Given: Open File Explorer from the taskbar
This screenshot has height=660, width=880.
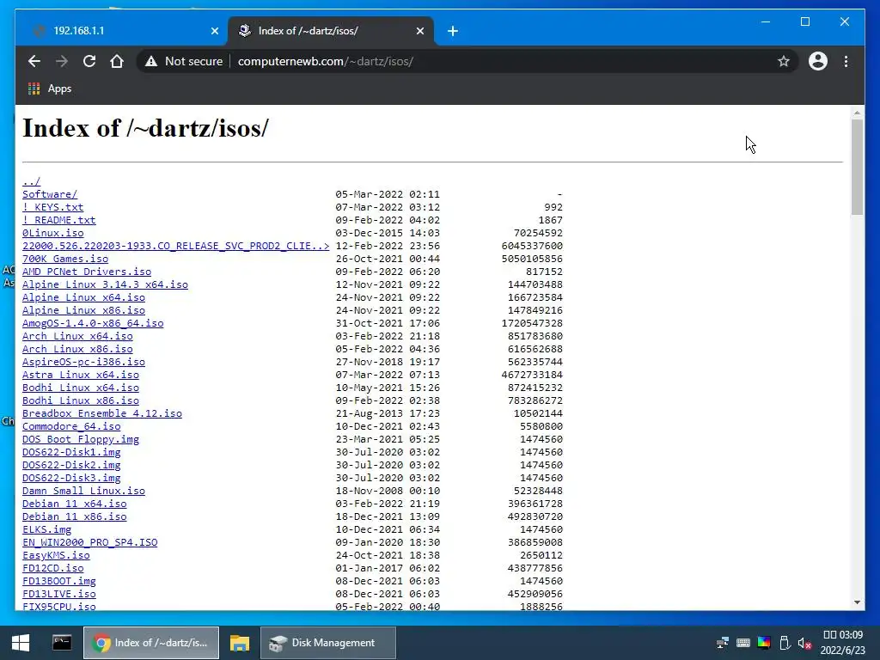Looking at the screenshot, I should pos(240,643).
